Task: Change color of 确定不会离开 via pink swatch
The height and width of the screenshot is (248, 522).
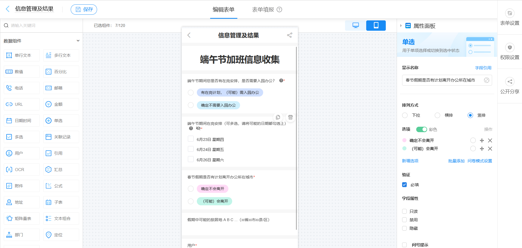Action: (x=404, y=140)
